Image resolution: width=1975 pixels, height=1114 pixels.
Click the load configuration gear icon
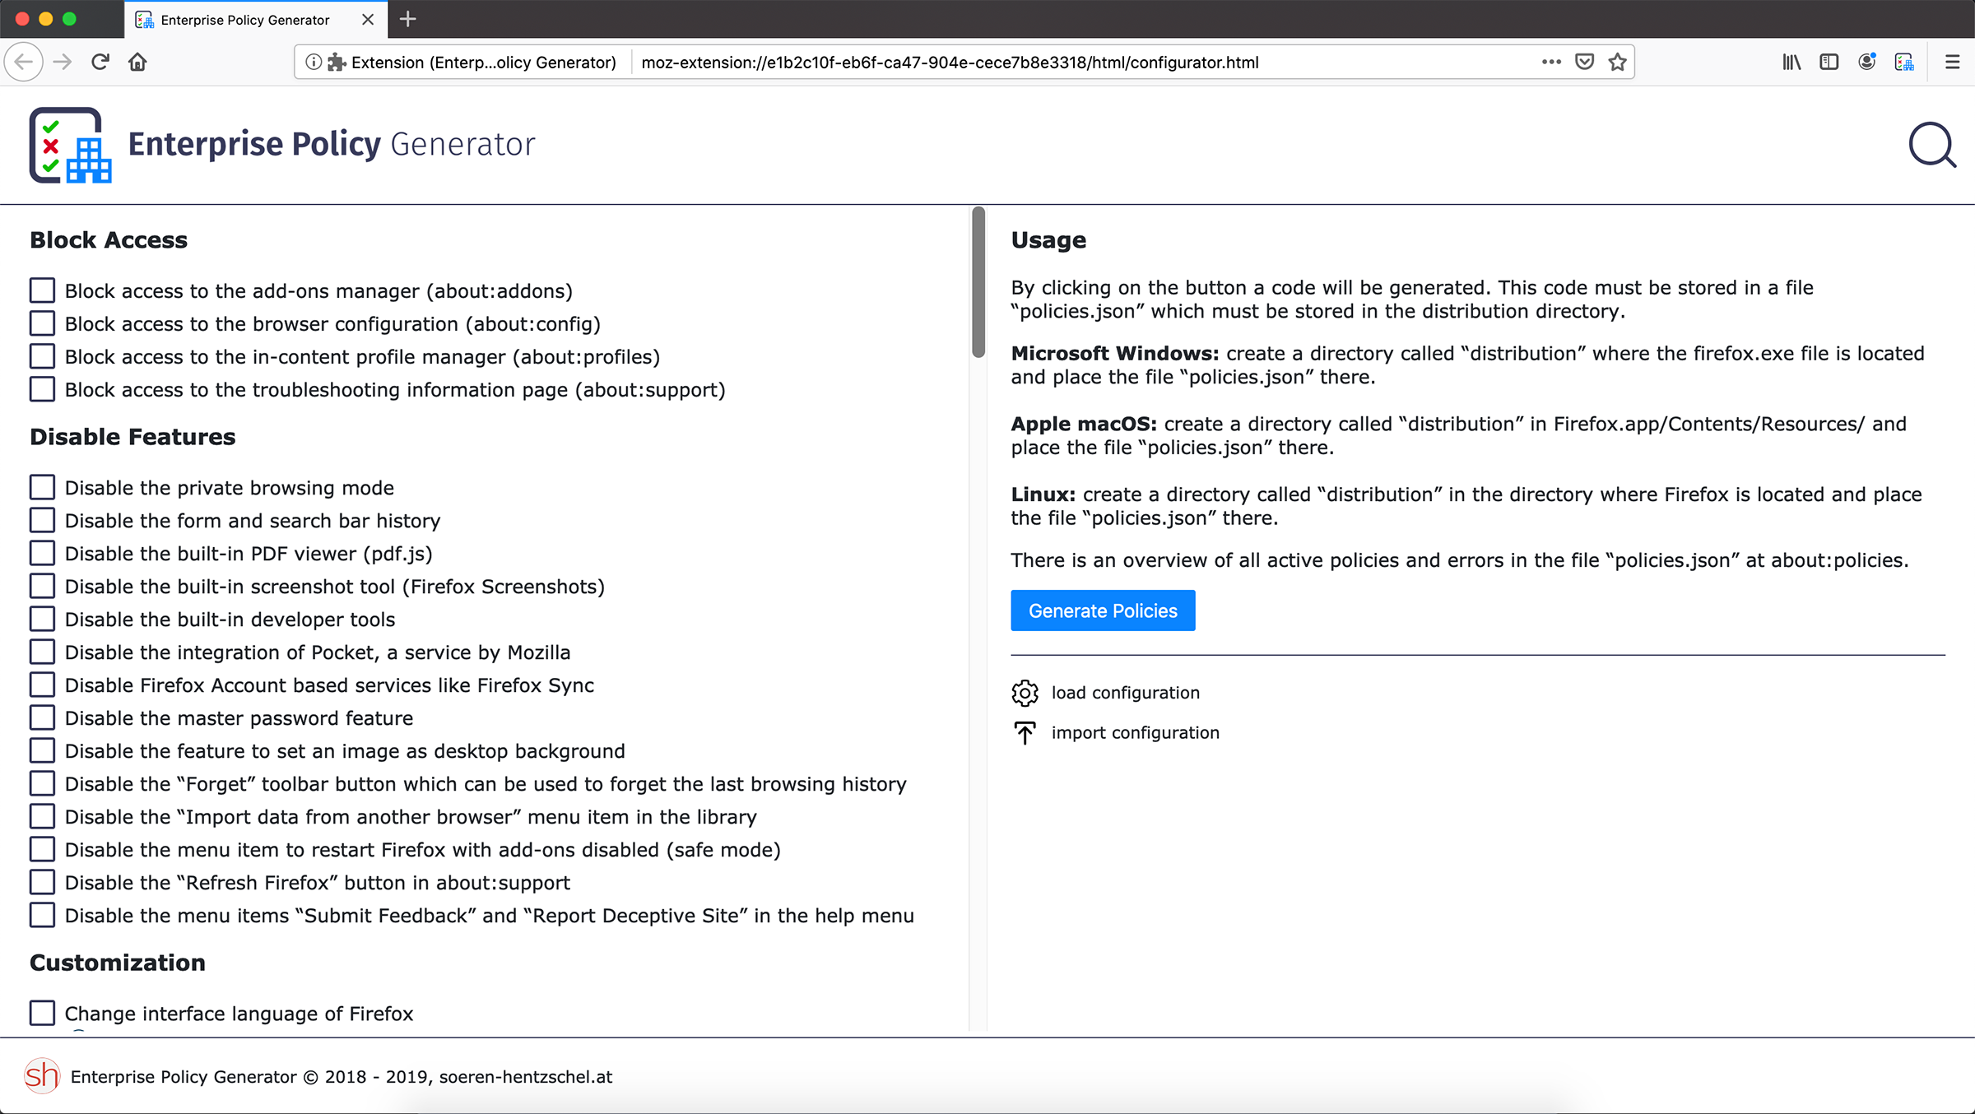pyautogui.click(x=1025, y=693)
